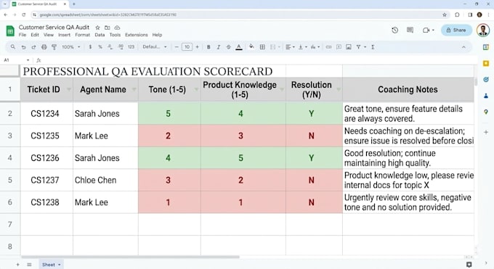Open the Data menu
The image size is (494, 269).
(100, 35)
